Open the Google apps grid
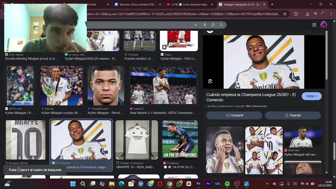This screenshot has width=336, height=189. 314,25
